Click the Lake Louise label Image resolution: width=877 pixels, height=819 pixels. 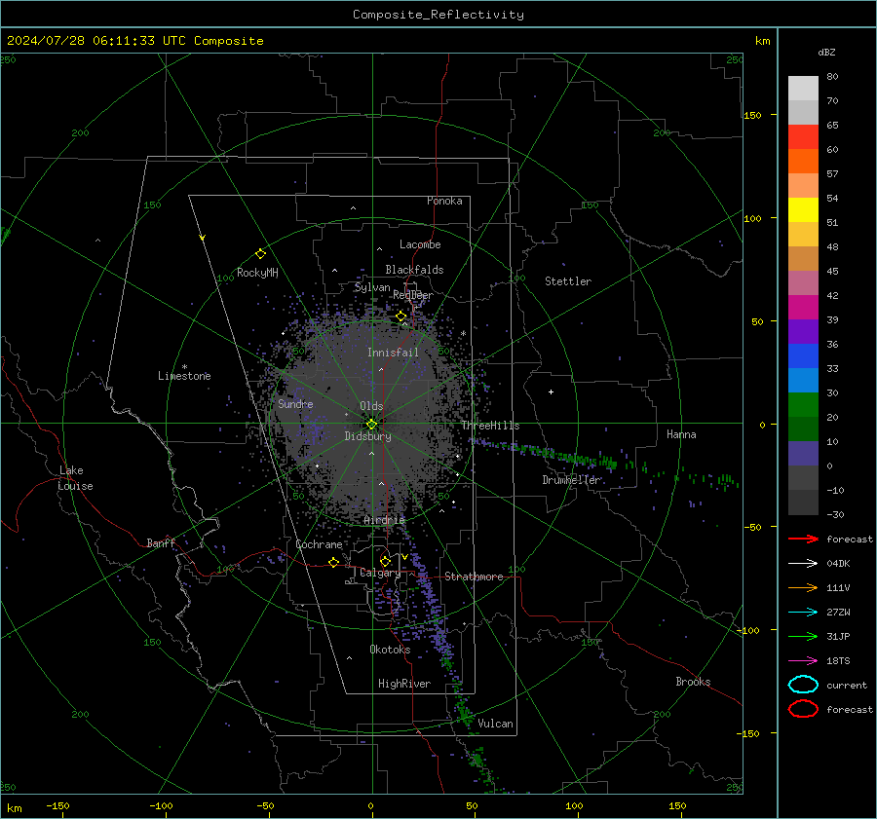[75, 478]
